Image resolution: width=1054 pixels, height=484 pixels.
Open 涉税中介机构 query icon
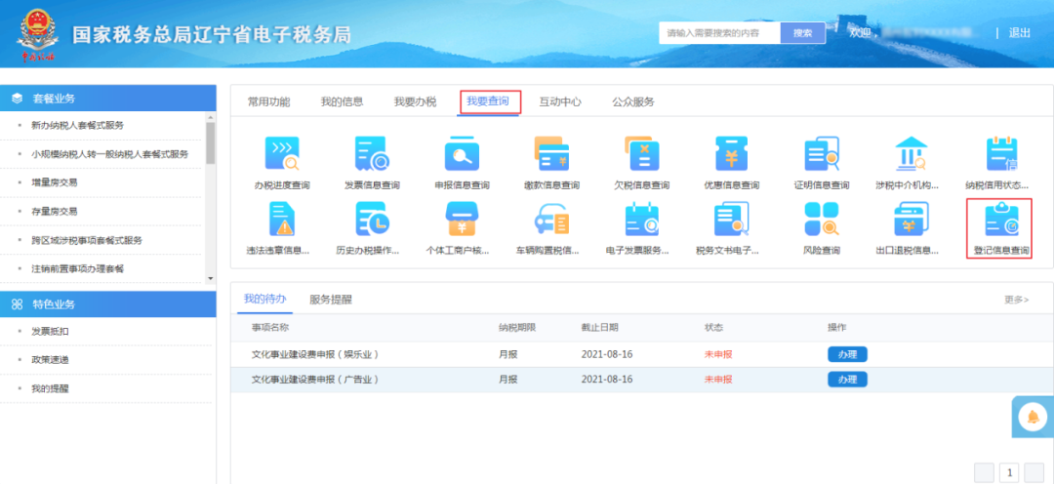click(x=911, y=154)
